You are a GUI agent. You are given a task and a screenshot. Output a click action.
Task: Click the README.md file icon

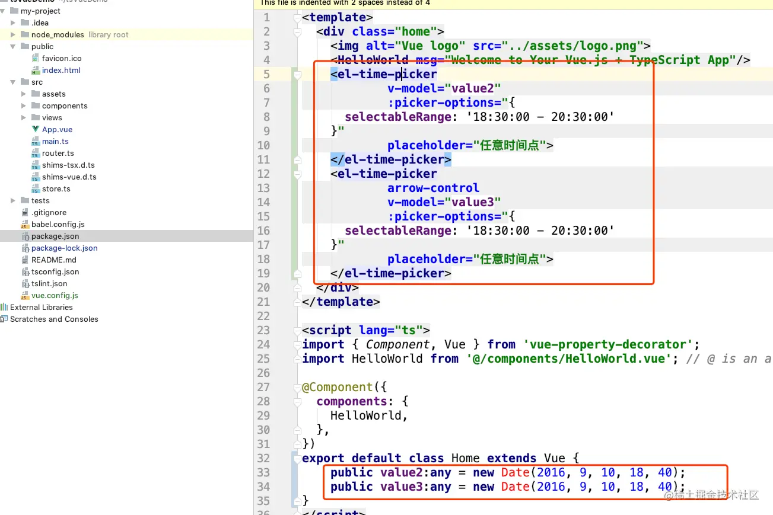click(25, 260)
